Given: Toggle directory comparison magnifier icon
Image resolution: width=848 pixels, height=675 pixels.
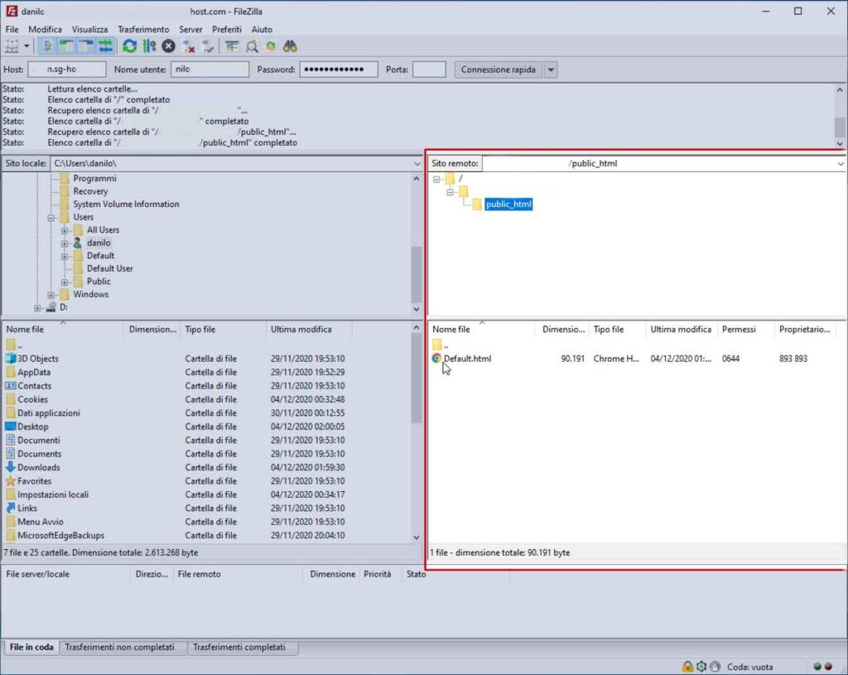Looking at the screenshot, I should 252,46.
